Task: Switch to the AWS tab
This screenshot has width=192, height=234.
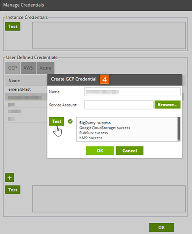Action: point(28,68)
